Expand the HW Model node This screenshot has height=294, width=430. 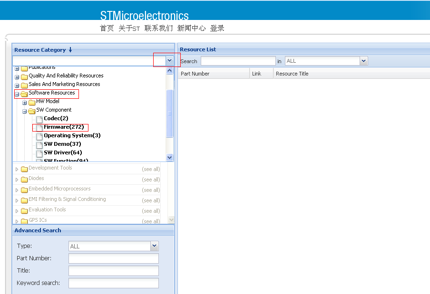25,103
